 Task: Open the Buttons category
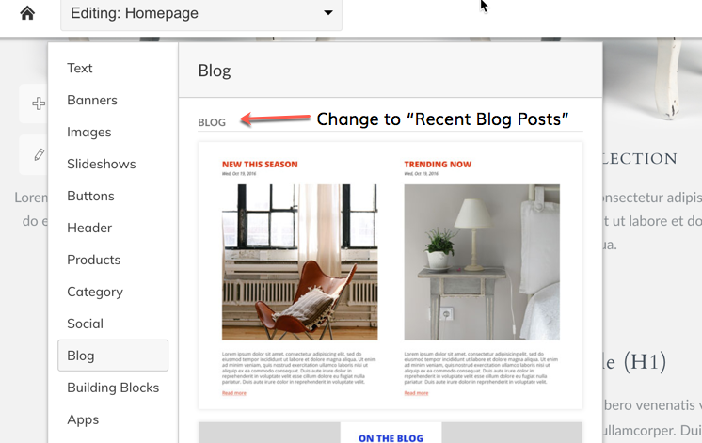90,196
